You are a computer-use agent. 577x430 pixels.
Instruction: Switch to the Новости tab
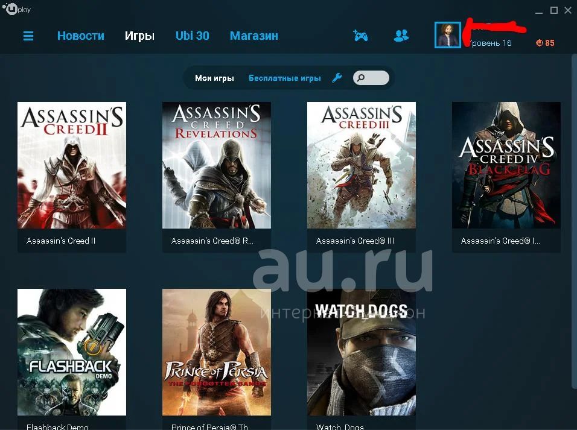81,36
